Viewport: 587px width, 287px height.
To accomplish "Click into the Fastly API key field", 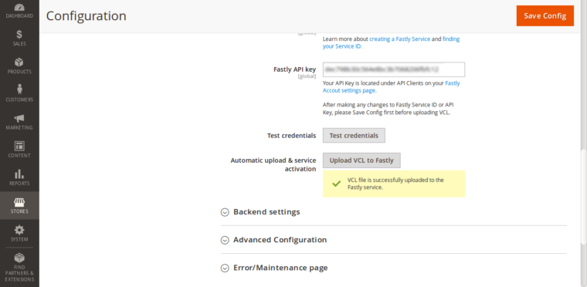I will coord(394,69).
